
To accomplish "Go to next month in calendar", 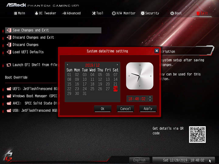I will (x=117, y=65).
